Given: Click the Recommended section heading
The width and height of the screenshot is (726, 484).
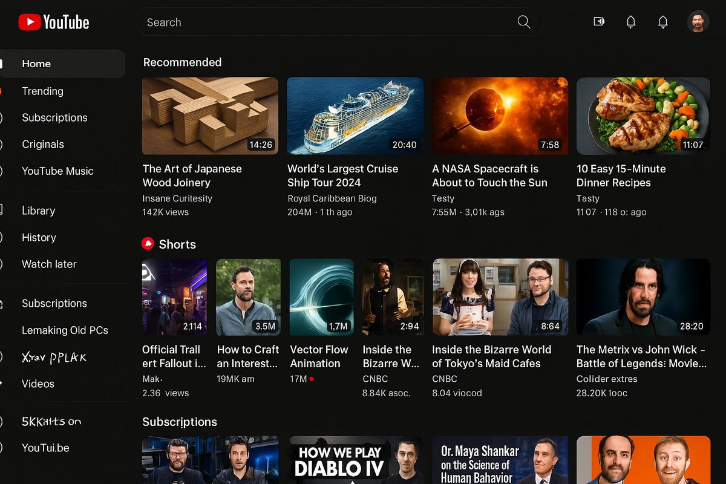Looking at the screenshot, I should point(182,62).
